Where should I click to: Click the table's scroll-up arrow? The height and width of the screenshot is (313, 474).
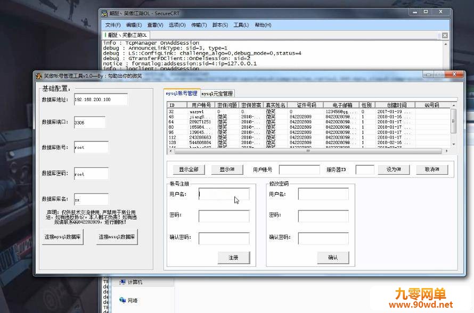coord(453,106)
